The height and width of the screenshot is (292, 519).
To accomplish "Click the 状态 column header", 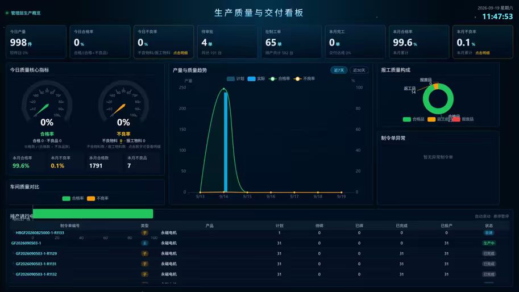I will (489, 226).
